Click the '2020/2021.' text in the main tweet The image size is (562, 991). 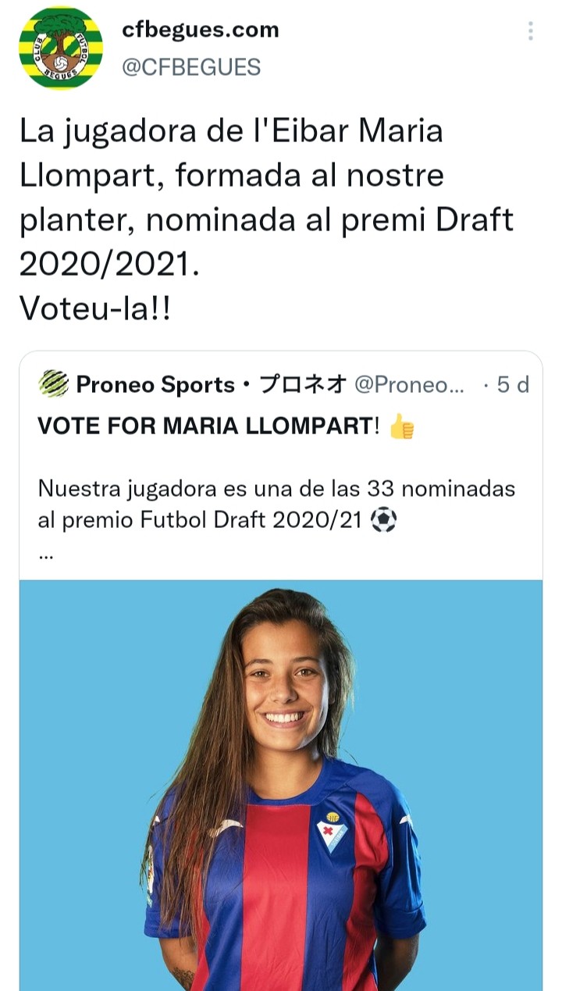click(x=109, y=265)
